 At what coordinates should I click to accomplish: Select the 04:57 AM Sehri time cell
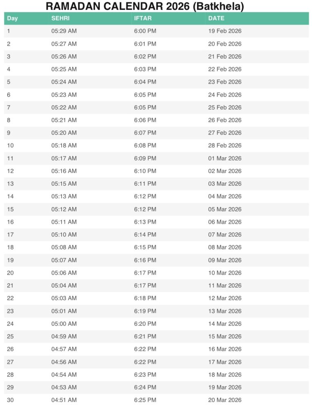(64, 349)
